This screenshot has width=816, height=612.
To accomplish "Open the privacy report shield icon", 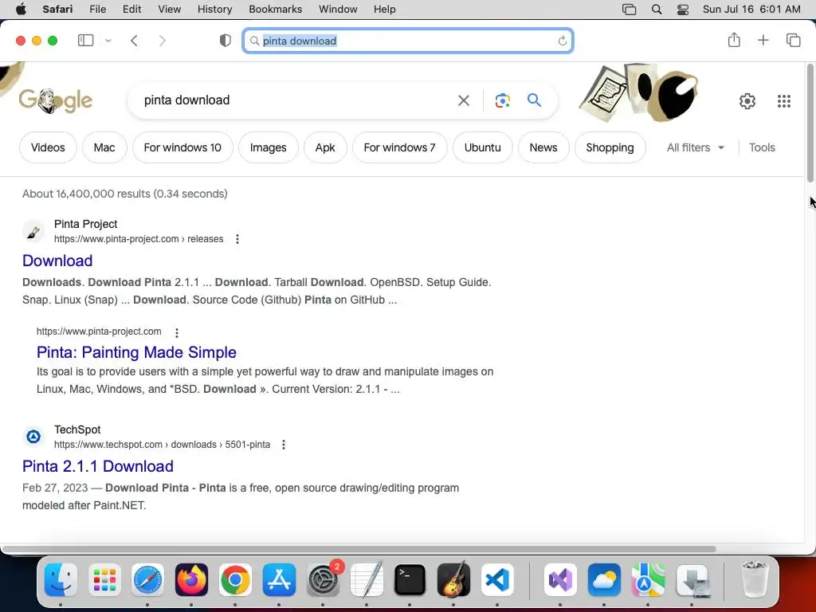I will click(225, 41).
